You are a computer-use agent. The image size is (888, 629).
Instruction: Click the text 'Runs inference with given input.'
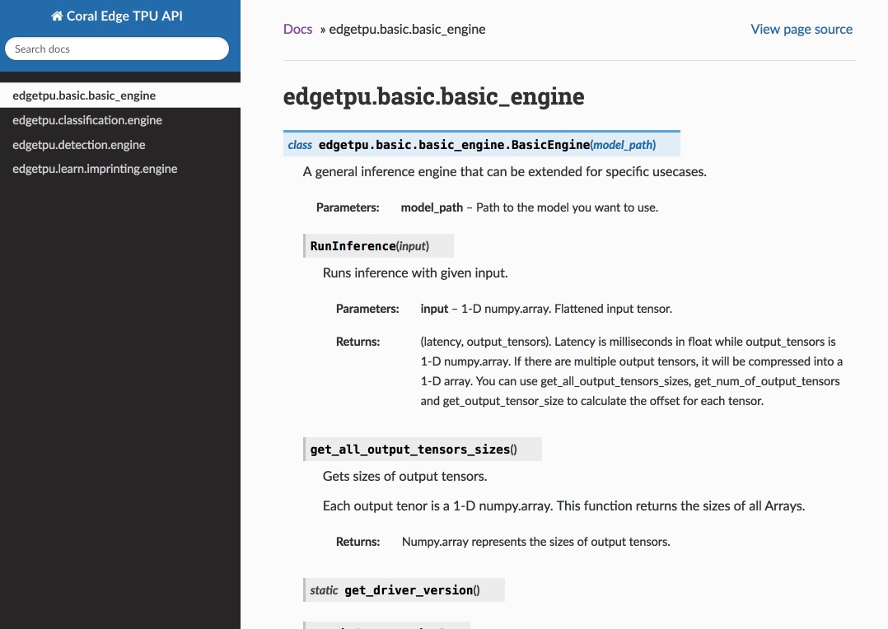[415, 273]
